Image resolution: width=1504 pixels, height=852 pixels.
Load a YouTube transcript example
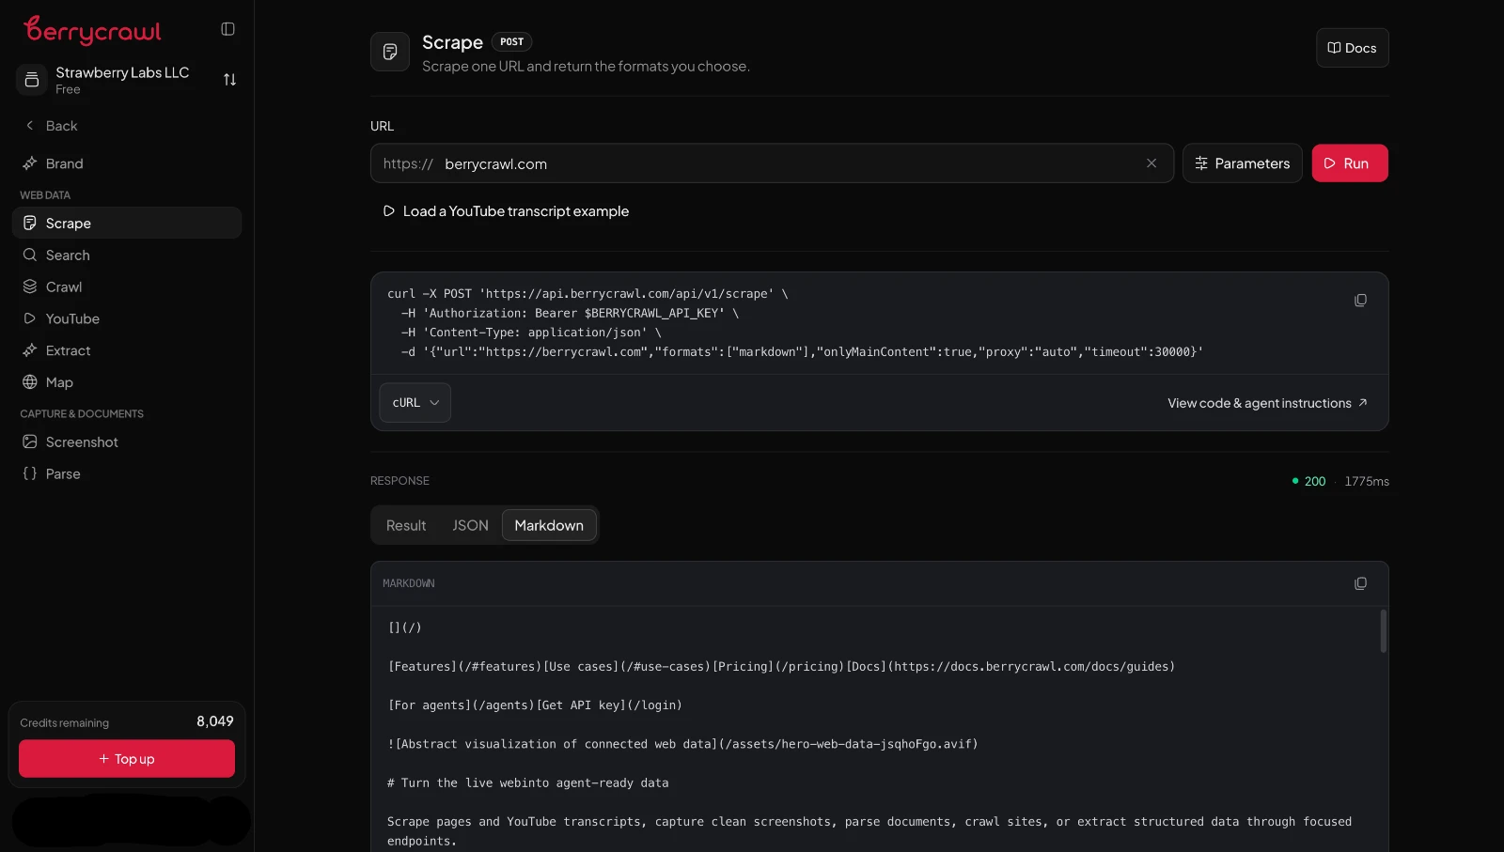[x=506, y=211]
